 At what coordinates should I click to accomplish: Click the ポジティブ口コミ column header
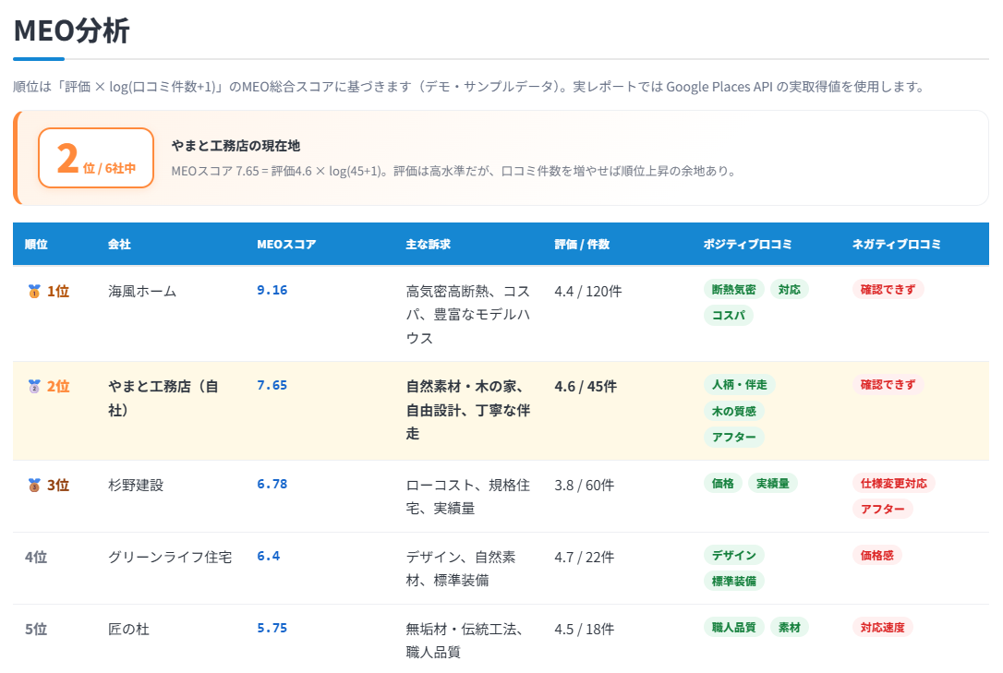click(x=748, y=244)
